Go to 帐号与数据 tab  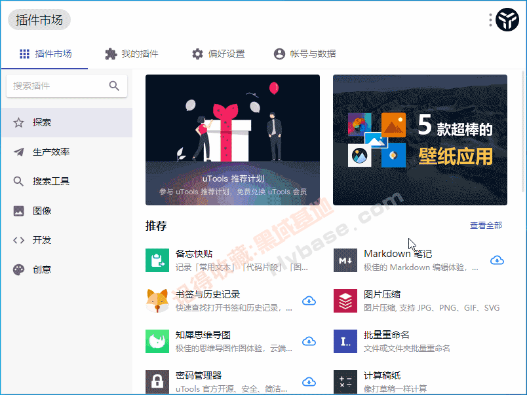[x=305, y=54]
